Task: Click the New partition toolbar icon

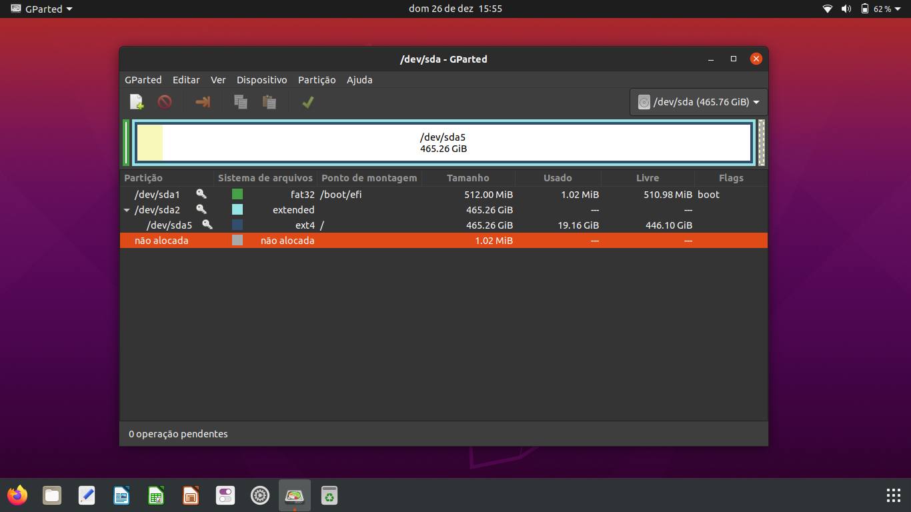Action: (137, 102)
